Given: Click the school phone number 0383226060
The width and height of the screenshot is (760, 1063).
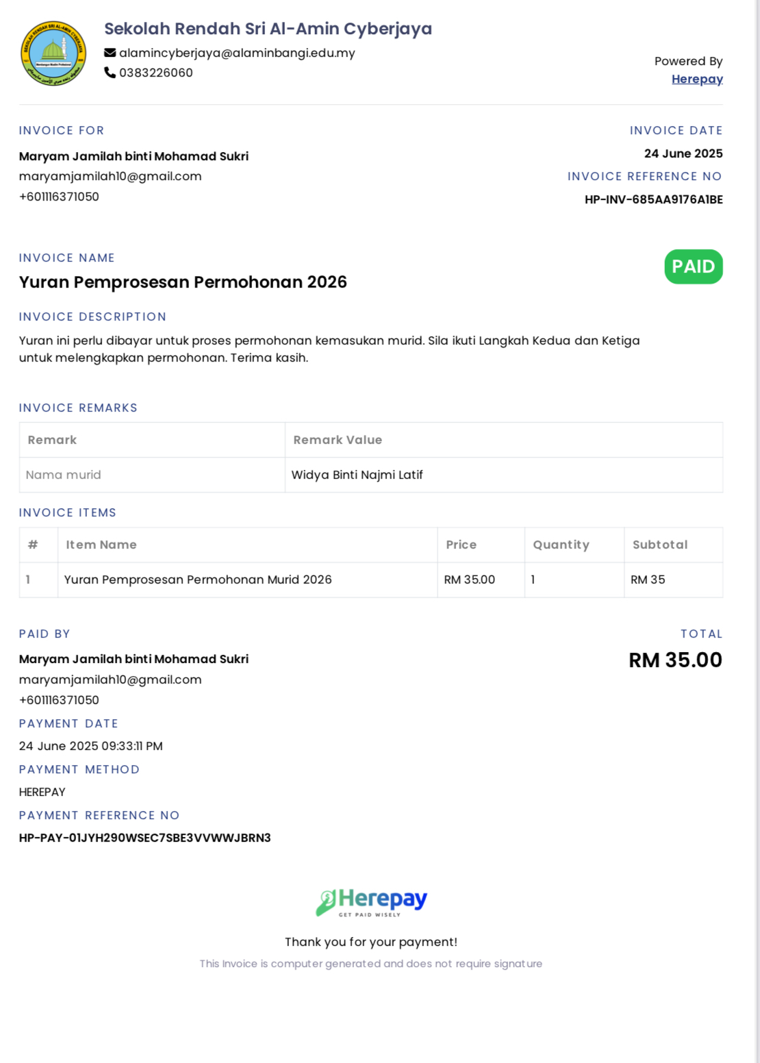Looking at the screenshot, I should tap(156, 73).
